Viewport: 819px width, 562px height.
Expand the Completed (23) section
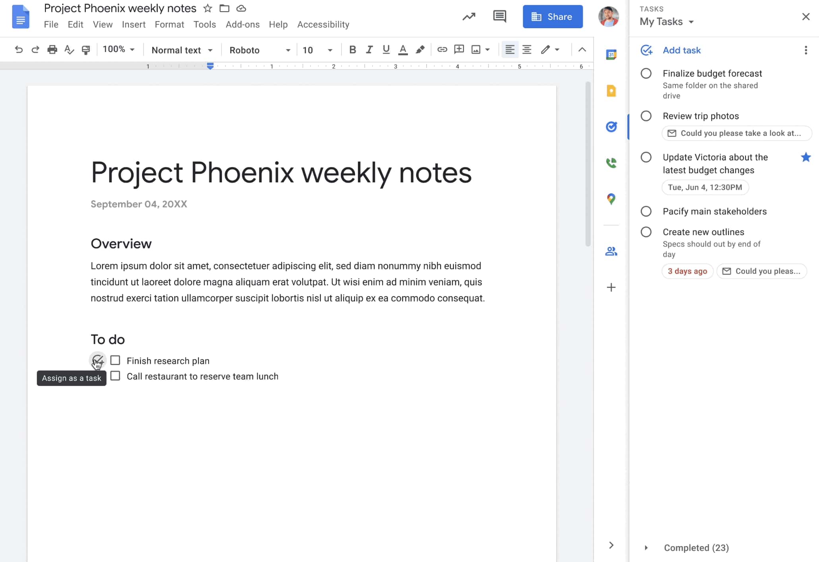tap(646, 548)
